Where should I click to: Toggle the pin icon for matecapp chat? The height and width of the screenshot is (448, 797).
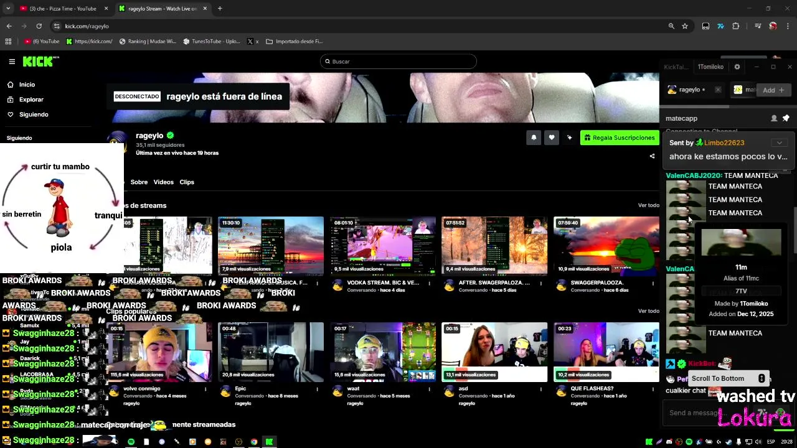coord(786,118)
